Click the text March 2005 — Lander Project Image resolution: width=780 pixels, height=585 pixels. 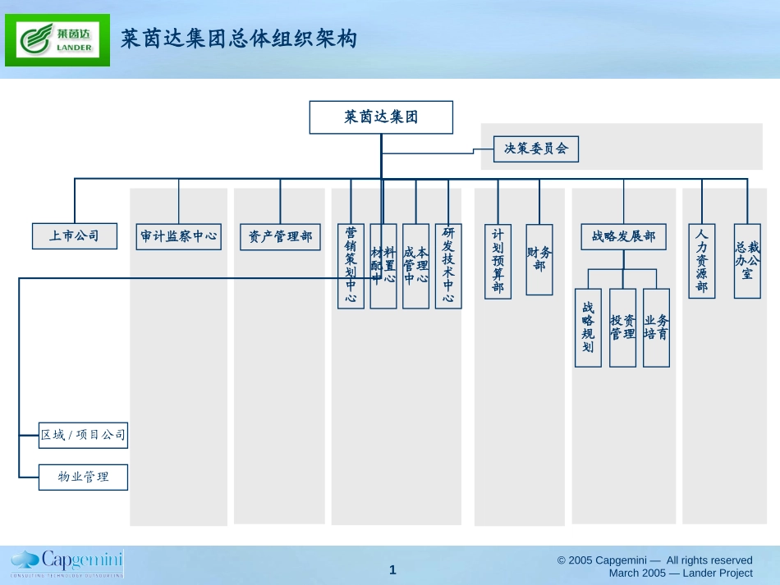click(681, 573)
